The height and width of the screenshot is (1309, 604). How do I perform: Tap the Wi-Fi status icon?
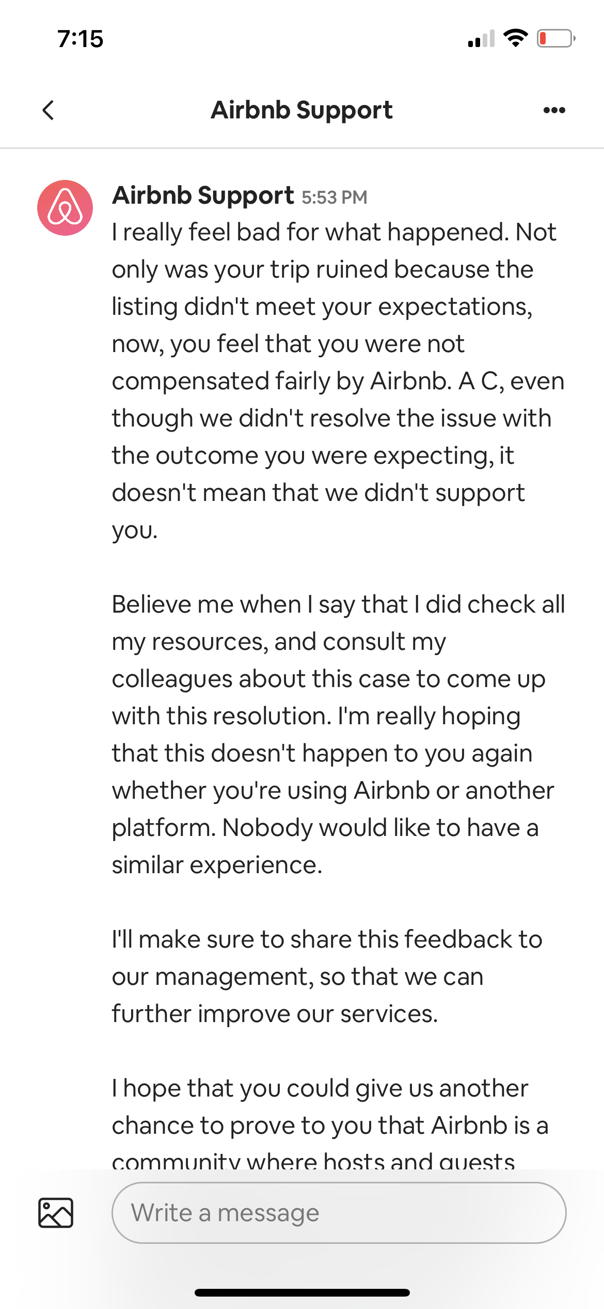point(515,38)
